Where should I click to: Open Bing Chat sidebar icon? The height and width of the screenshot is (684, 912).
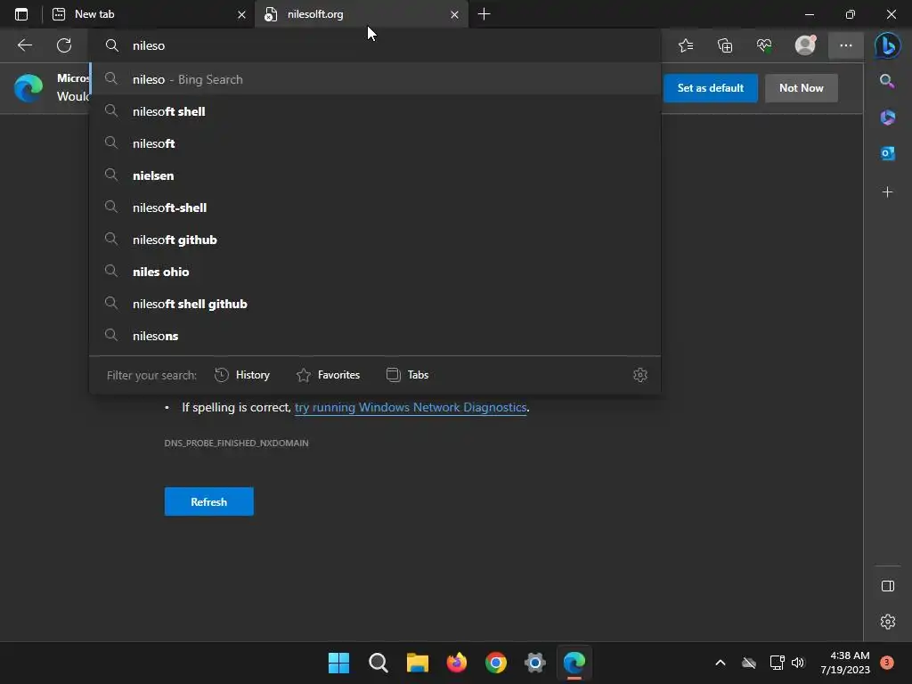(888, 45)
